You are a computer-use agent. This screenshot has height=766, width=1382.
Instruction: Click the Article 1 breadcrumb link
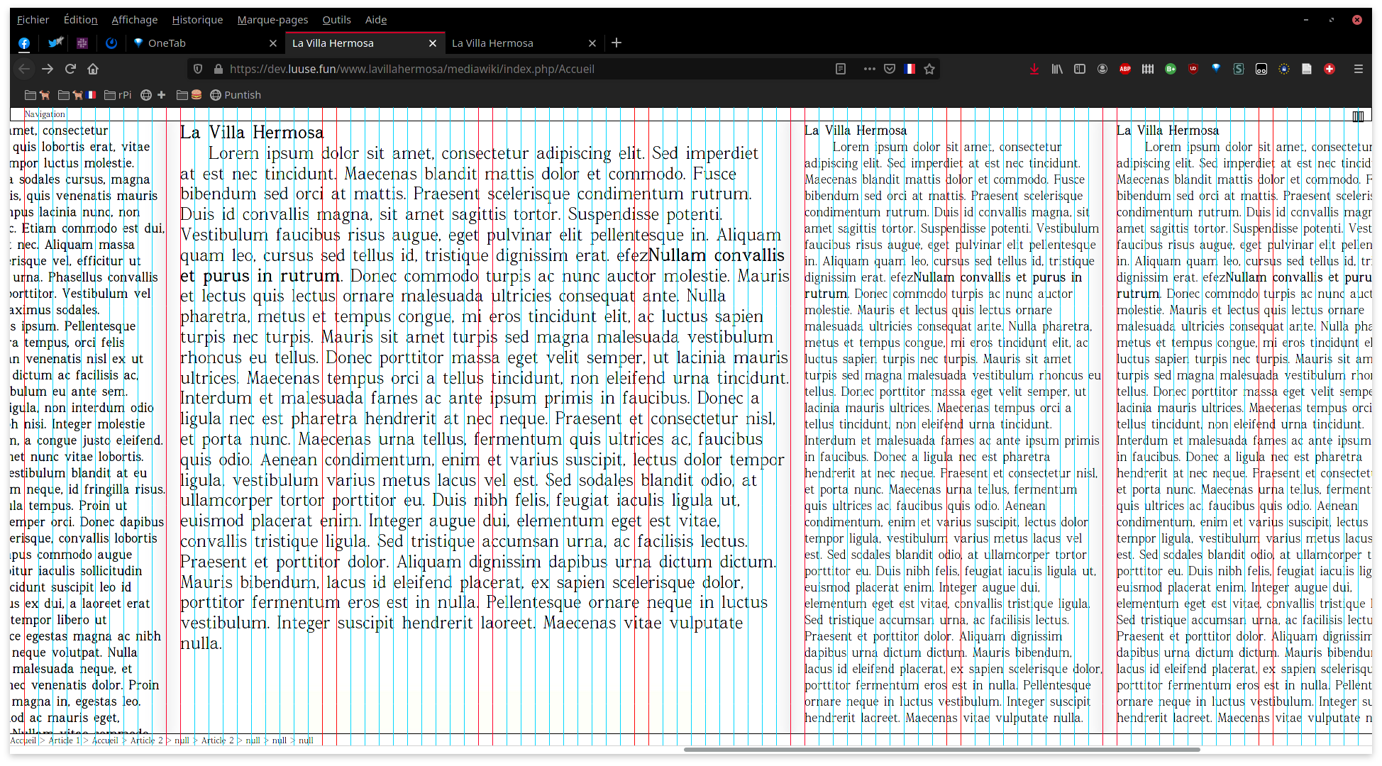[x=64, y=740]
